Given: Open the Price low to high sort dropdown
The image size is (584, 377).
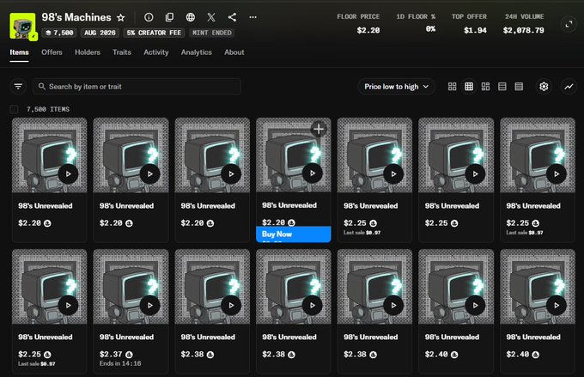Looking at the screenshot, I should click(x=396, y=87).
